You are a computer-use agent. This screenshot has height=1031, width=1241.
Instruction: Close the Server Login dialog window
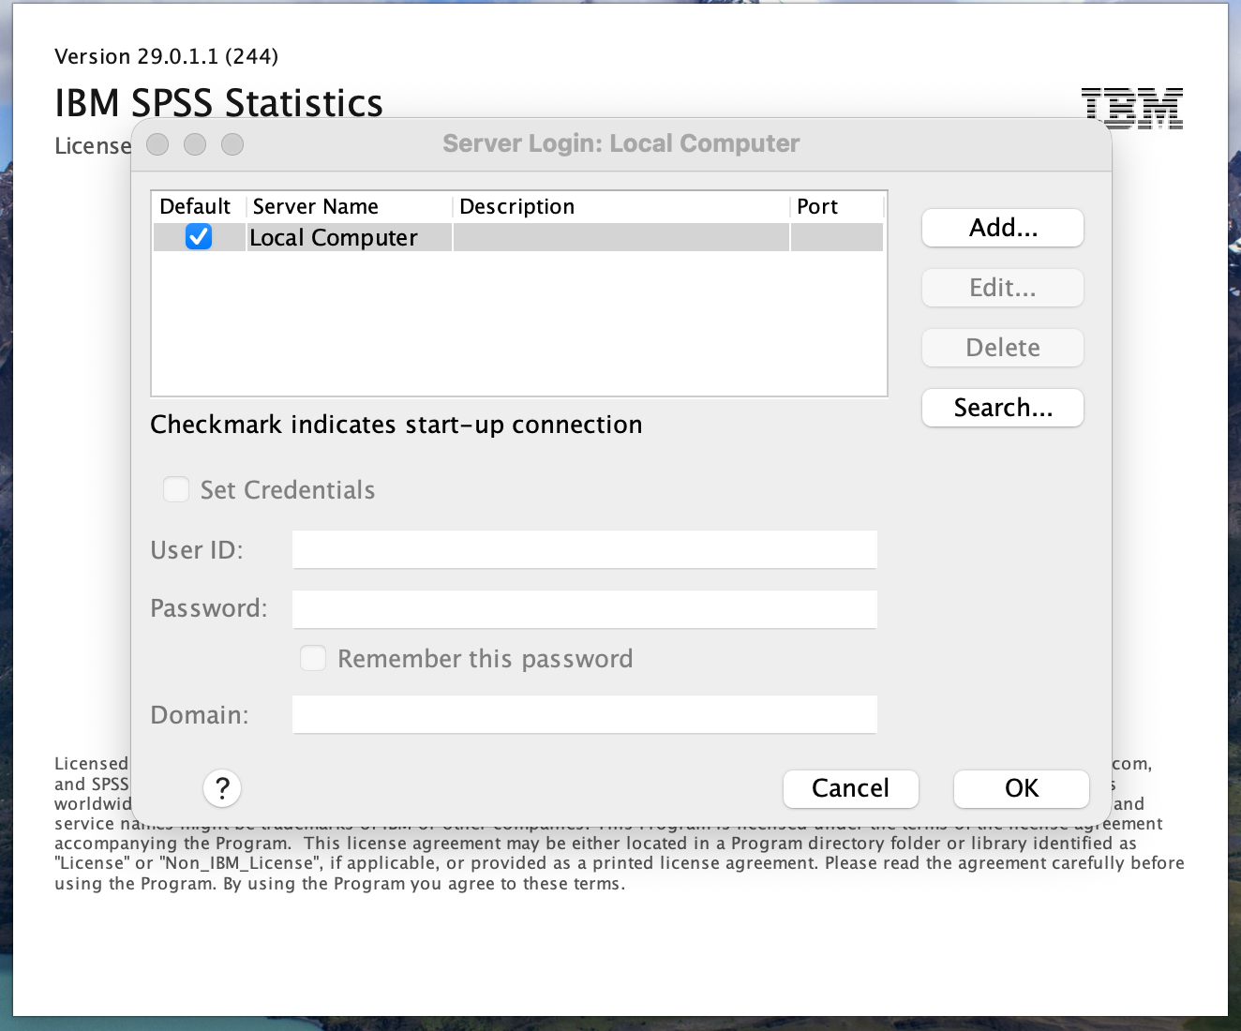click(x=157, y=144)
